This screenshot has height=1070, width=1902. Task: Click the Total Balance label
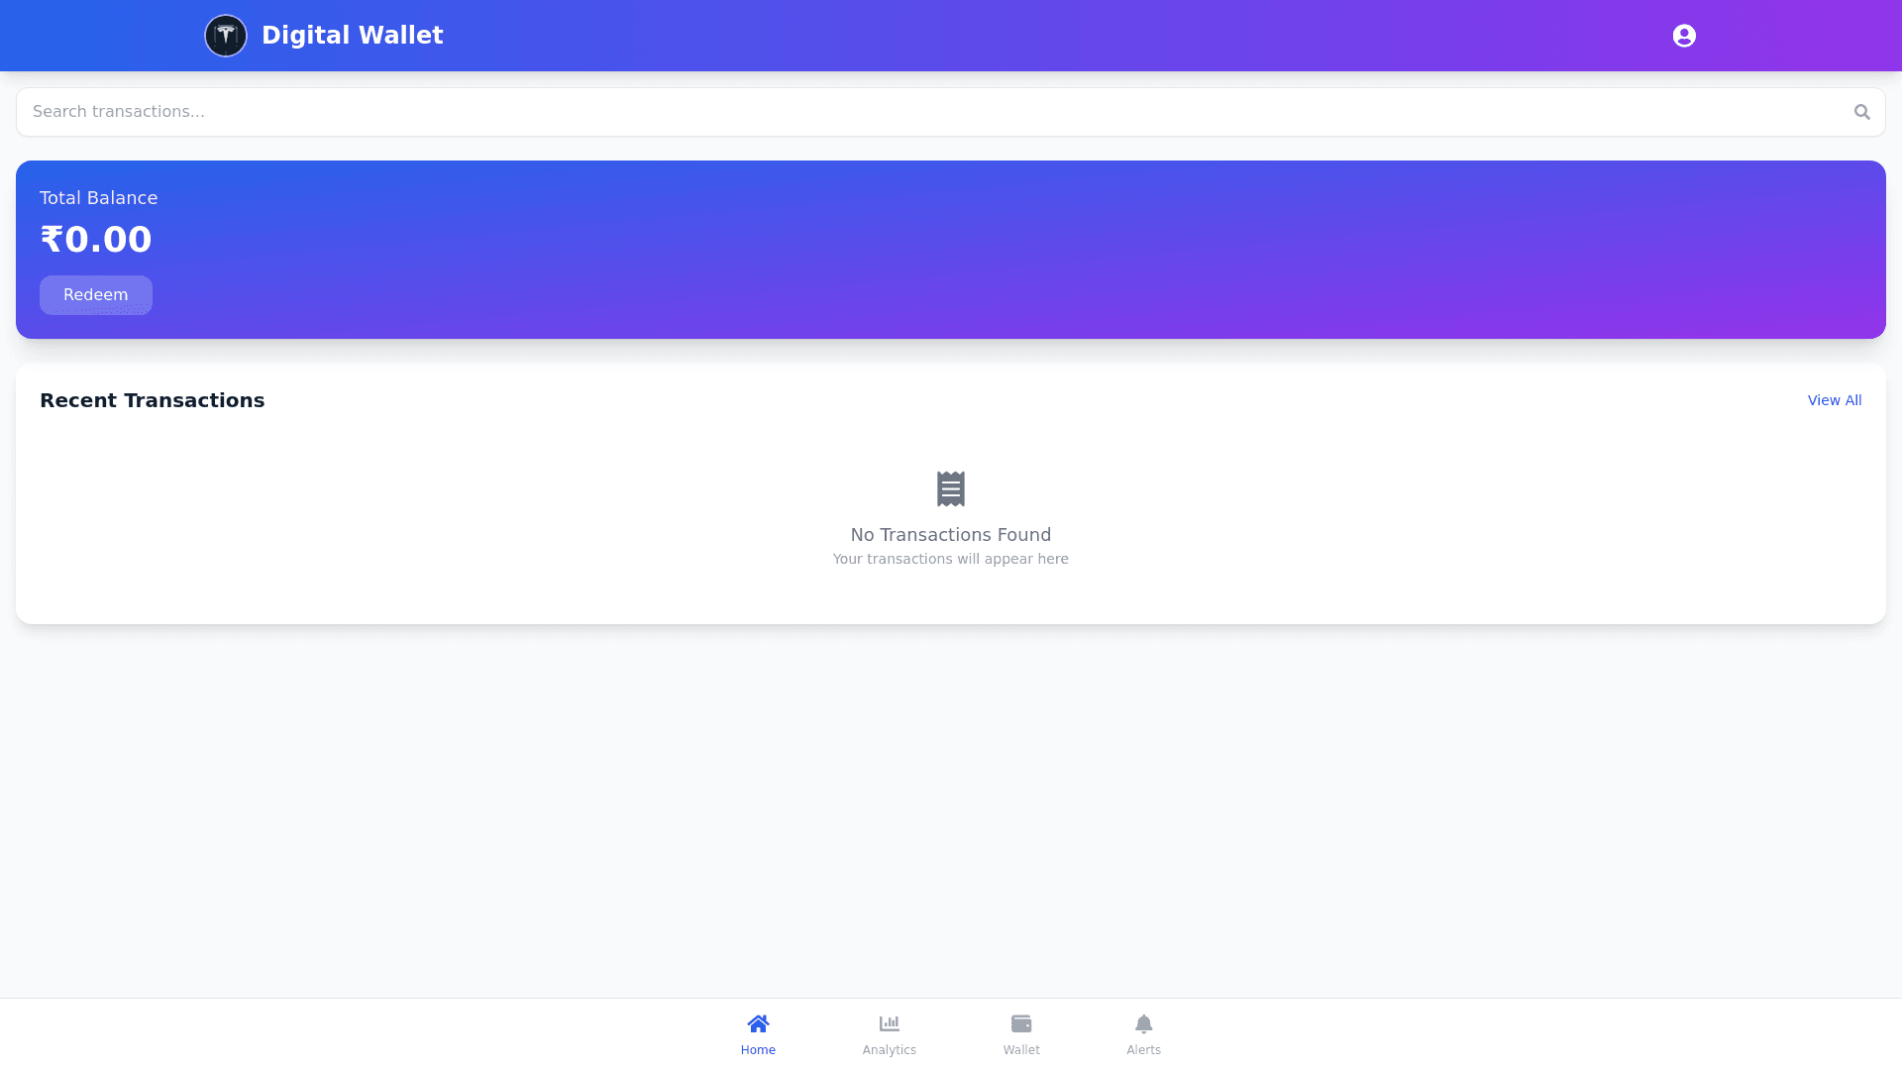click(98, 198)
